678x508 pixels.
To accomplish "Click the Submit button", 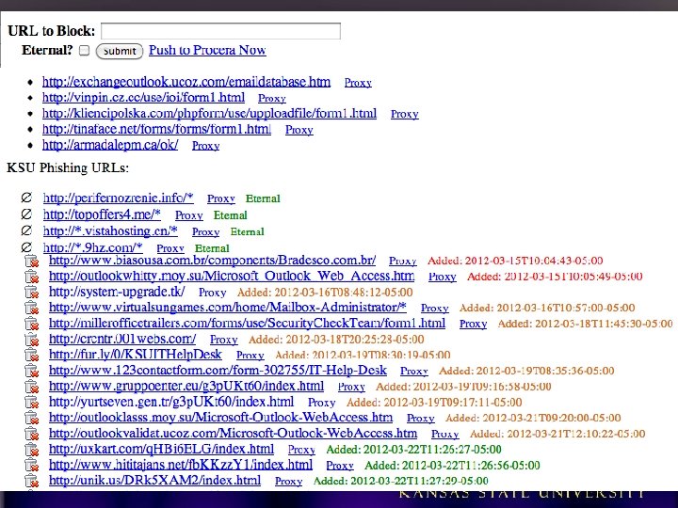I will pyautogui.click(x=120, y=51).
